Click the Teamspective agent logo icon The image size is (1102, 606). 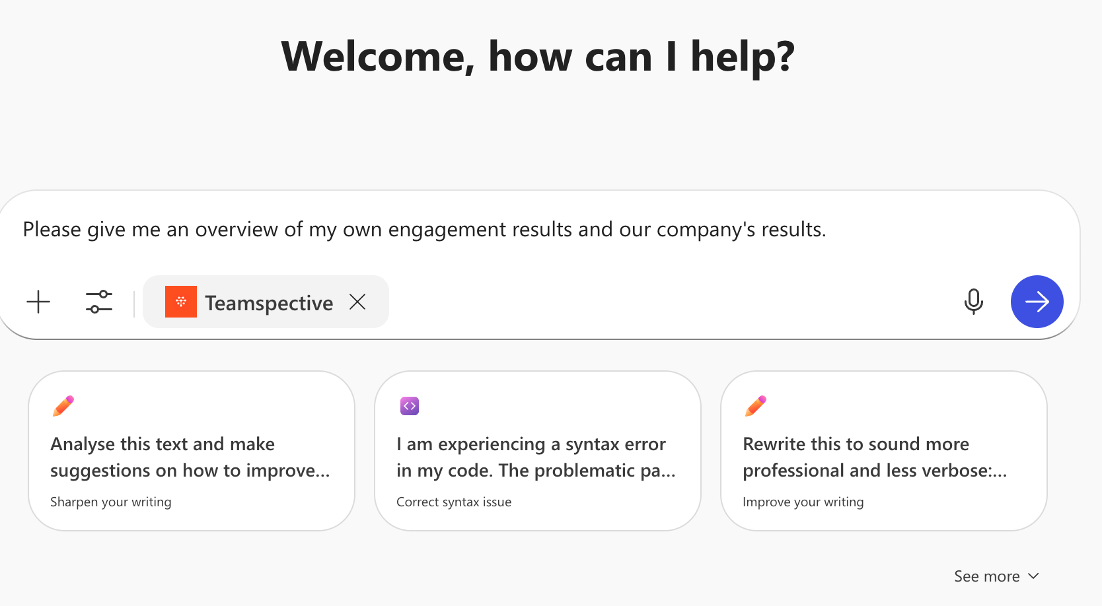(181, 301)
